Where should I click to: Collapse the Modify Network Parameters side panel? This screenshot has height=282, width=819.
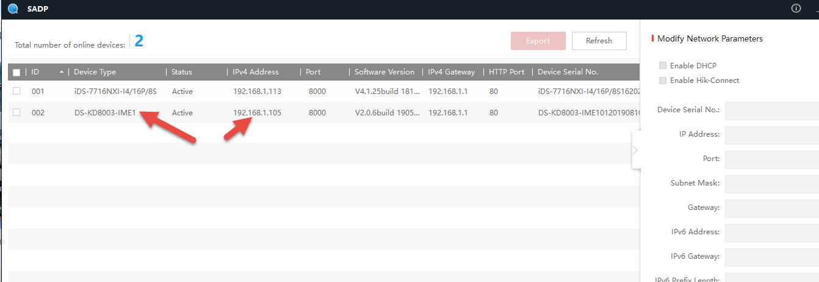pos(635,150)
